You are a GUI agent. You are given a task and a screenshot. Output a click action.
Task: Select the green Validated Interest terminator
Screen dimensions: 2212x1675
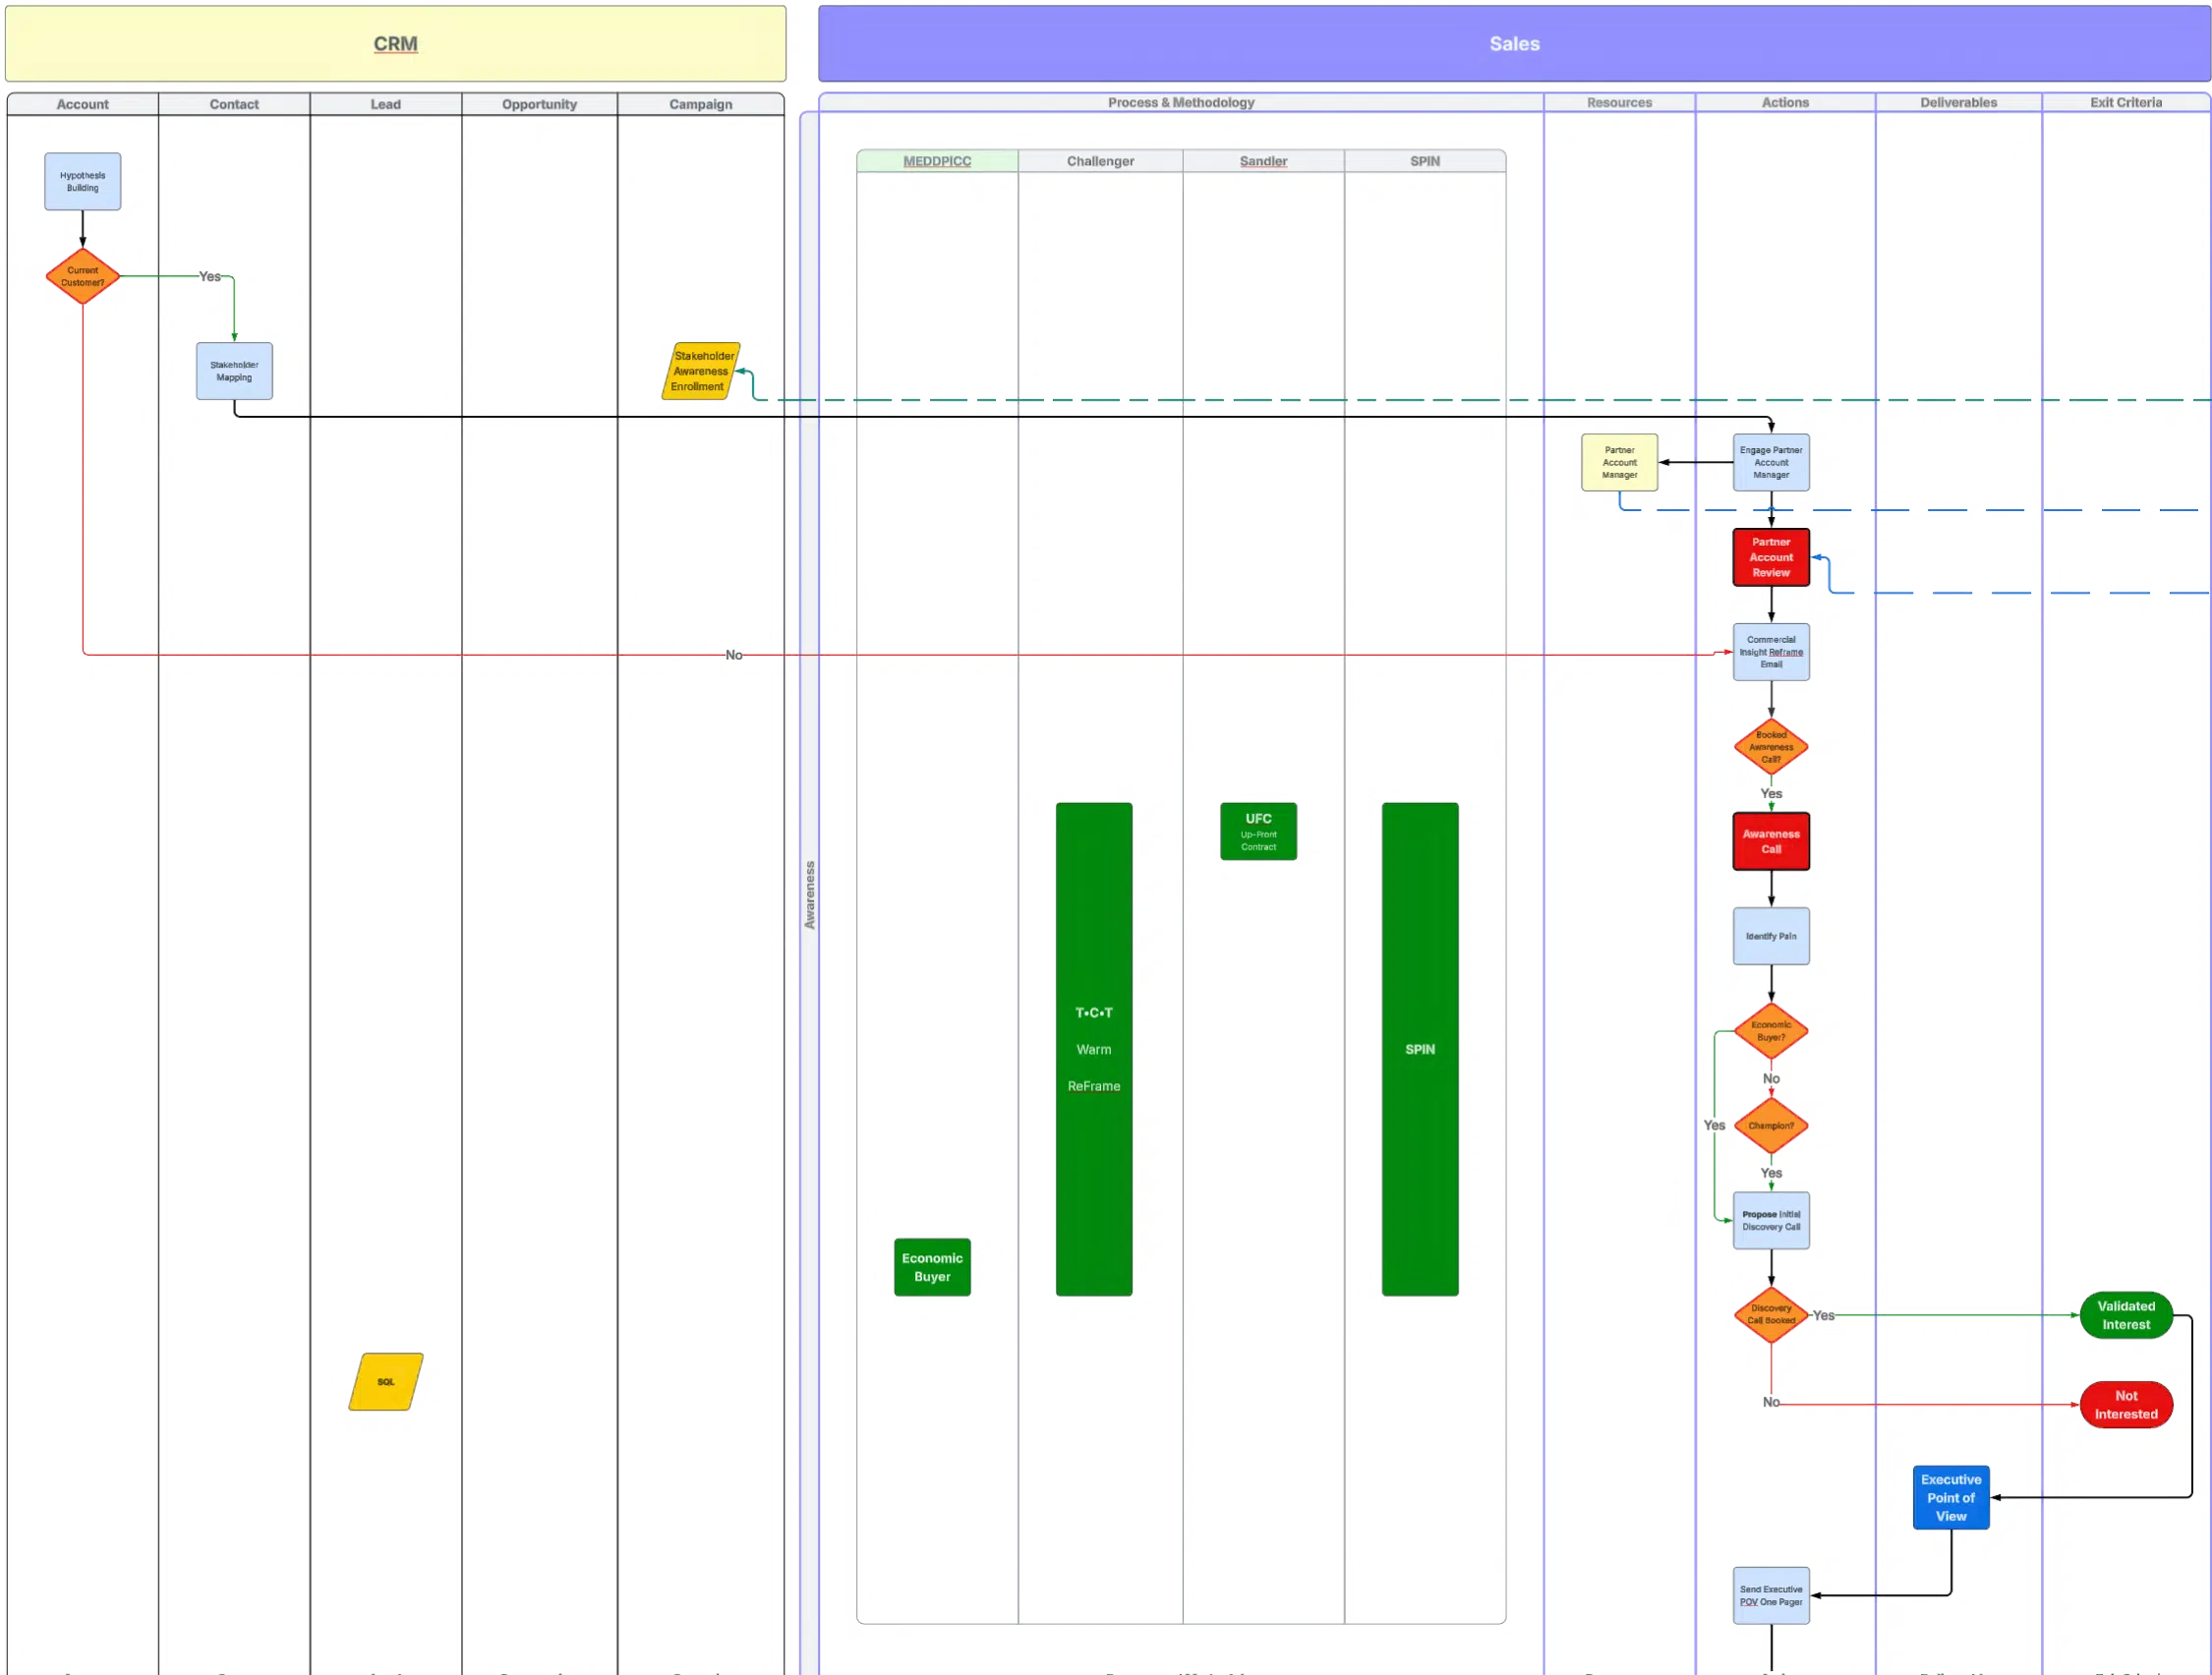pyautogui.click(x=2125, y=1314)
